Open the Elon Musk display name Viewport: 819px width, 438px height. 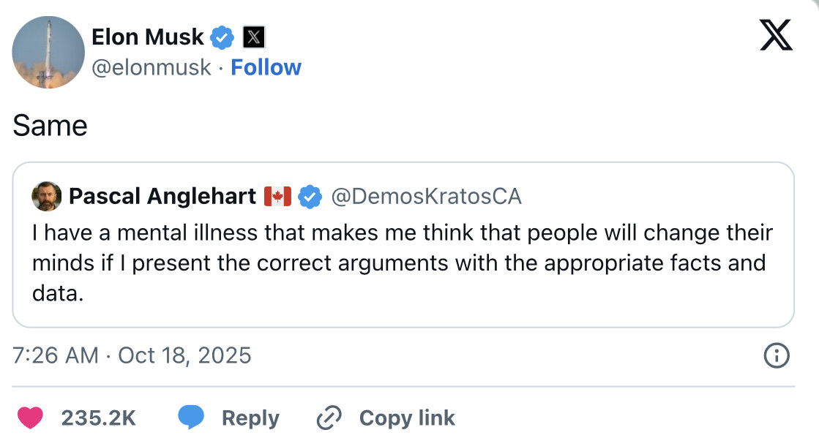point(148,35)
